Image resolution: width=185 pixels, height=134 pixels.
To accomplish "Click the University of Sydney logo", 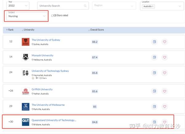I will pos(26,42).
